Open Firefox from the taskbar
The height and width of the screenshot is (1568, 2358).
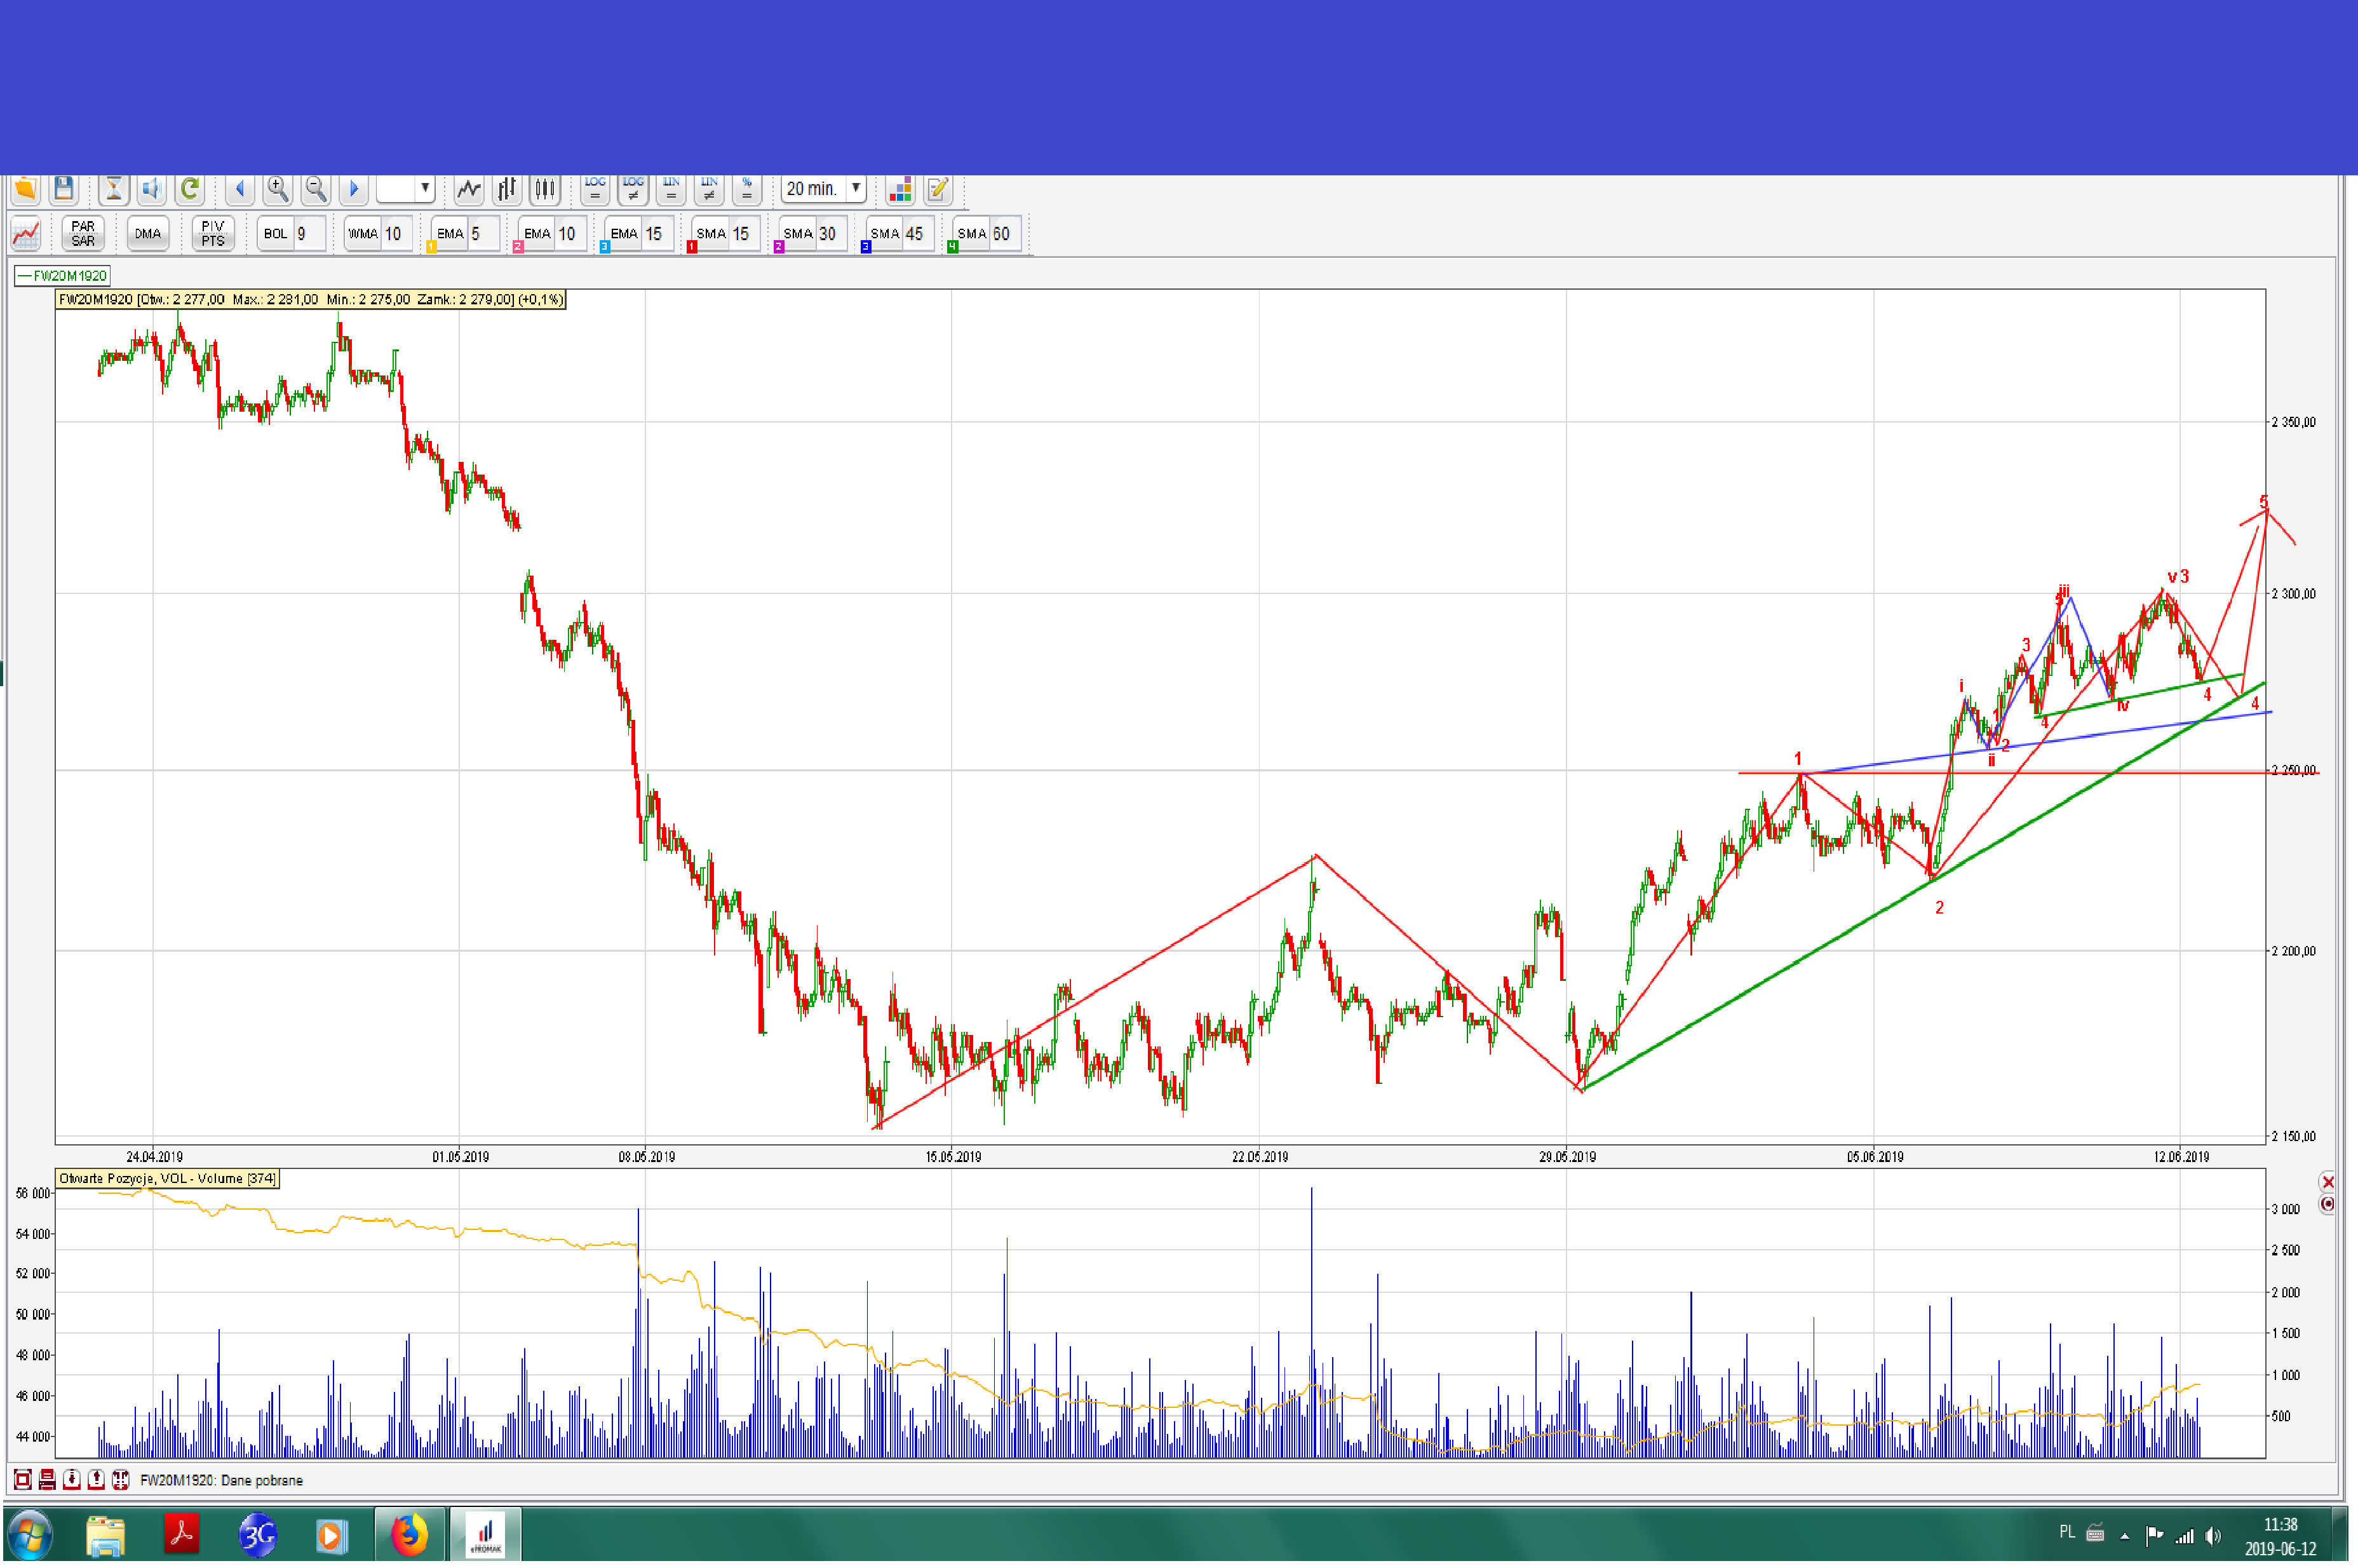409,1535
